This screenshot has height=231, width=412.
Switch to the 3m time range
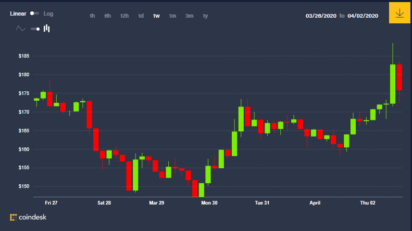click(189, 16)
